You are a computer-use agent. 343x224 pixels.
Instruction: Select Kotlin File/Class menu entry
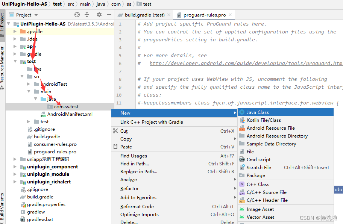[264, 120]
